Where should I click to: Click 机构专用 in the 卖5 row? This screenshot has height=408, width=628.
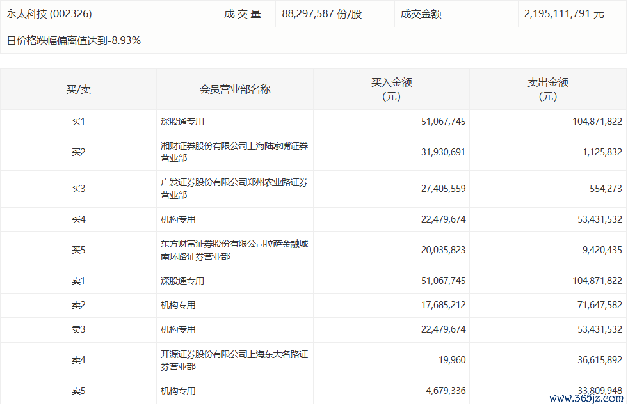click(x=178, y=391)
